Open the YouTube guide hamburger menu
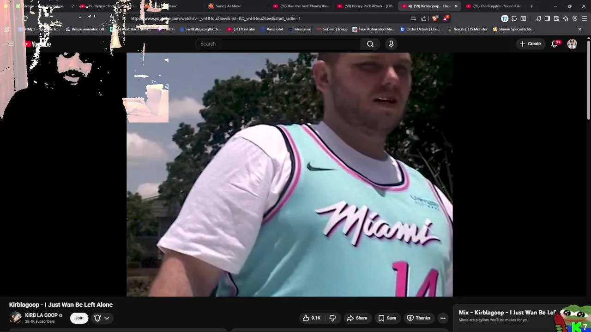 (11, 44)
